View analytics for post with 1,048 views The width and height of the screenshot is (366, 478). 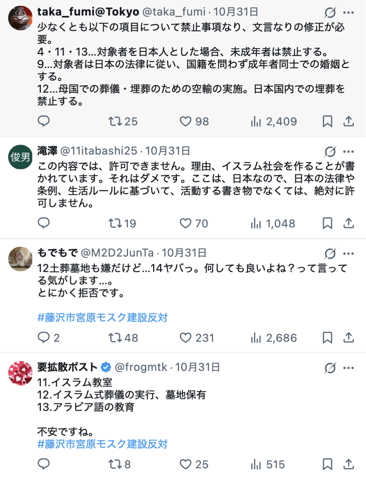(273, 223)
